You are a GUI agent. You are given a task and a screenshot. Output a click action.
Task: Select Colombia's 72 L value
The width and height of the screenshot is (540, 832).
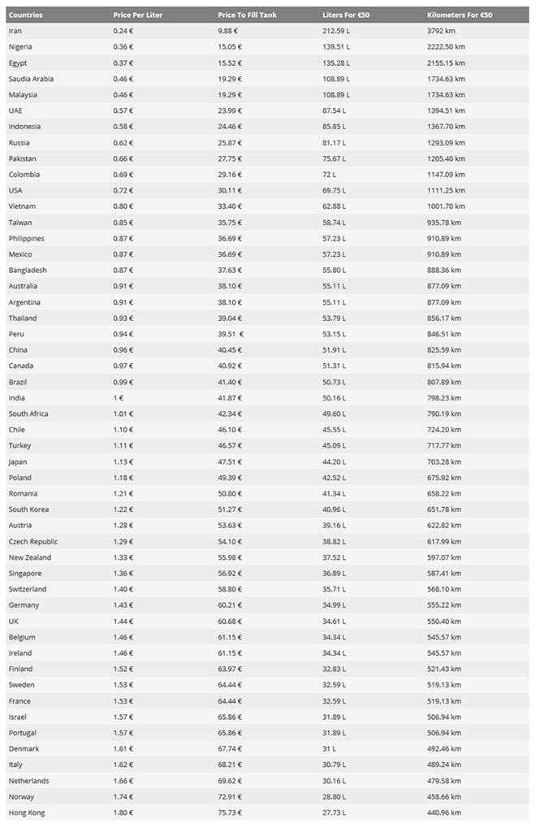click(x=330, y=175)
